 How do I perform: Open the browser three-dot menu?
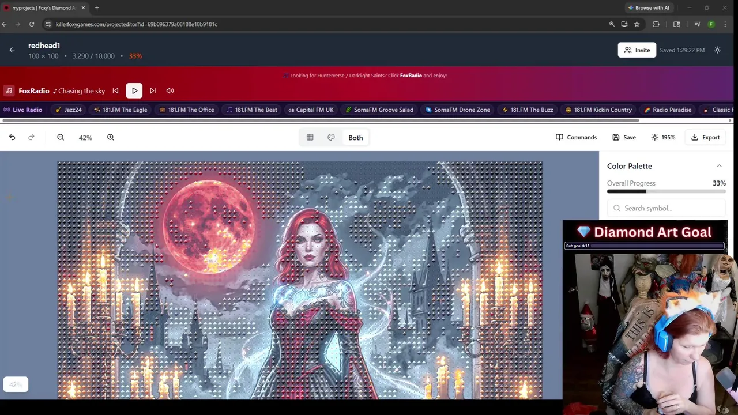(725, 24)
